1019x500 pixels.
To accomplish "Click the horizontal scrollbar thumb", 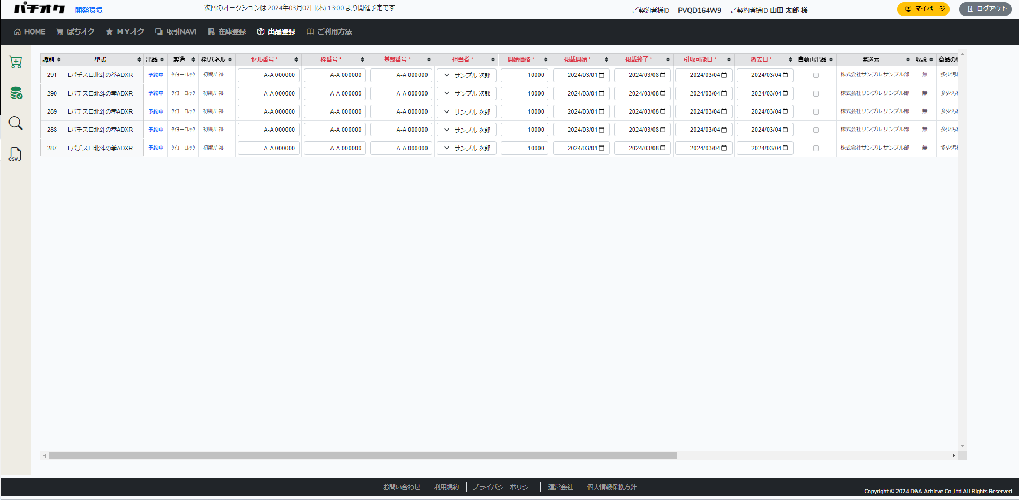I will click(363, 455).
